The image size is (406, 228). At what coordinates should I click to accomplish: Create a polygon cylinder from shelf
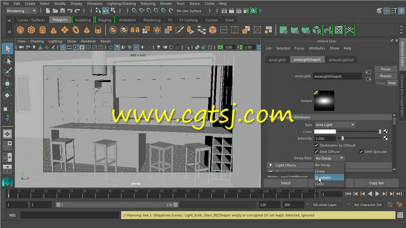tap(43, 30)
